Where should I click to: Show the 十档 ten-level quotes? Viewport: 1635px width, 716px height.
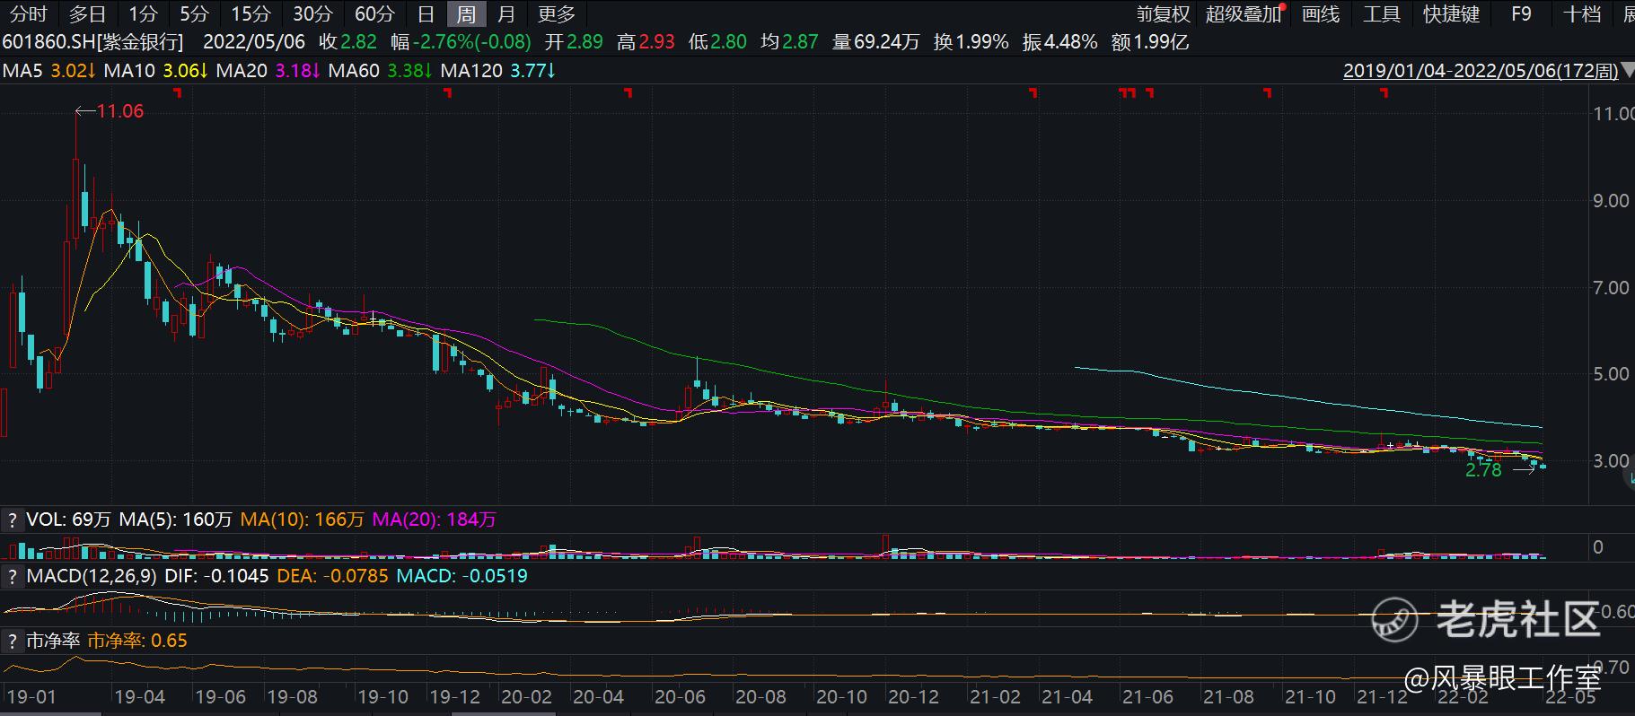click(1582, 13)
